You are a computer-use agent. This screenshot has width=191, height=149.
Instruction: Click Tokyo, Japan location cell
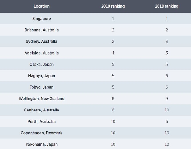point(41,87)
